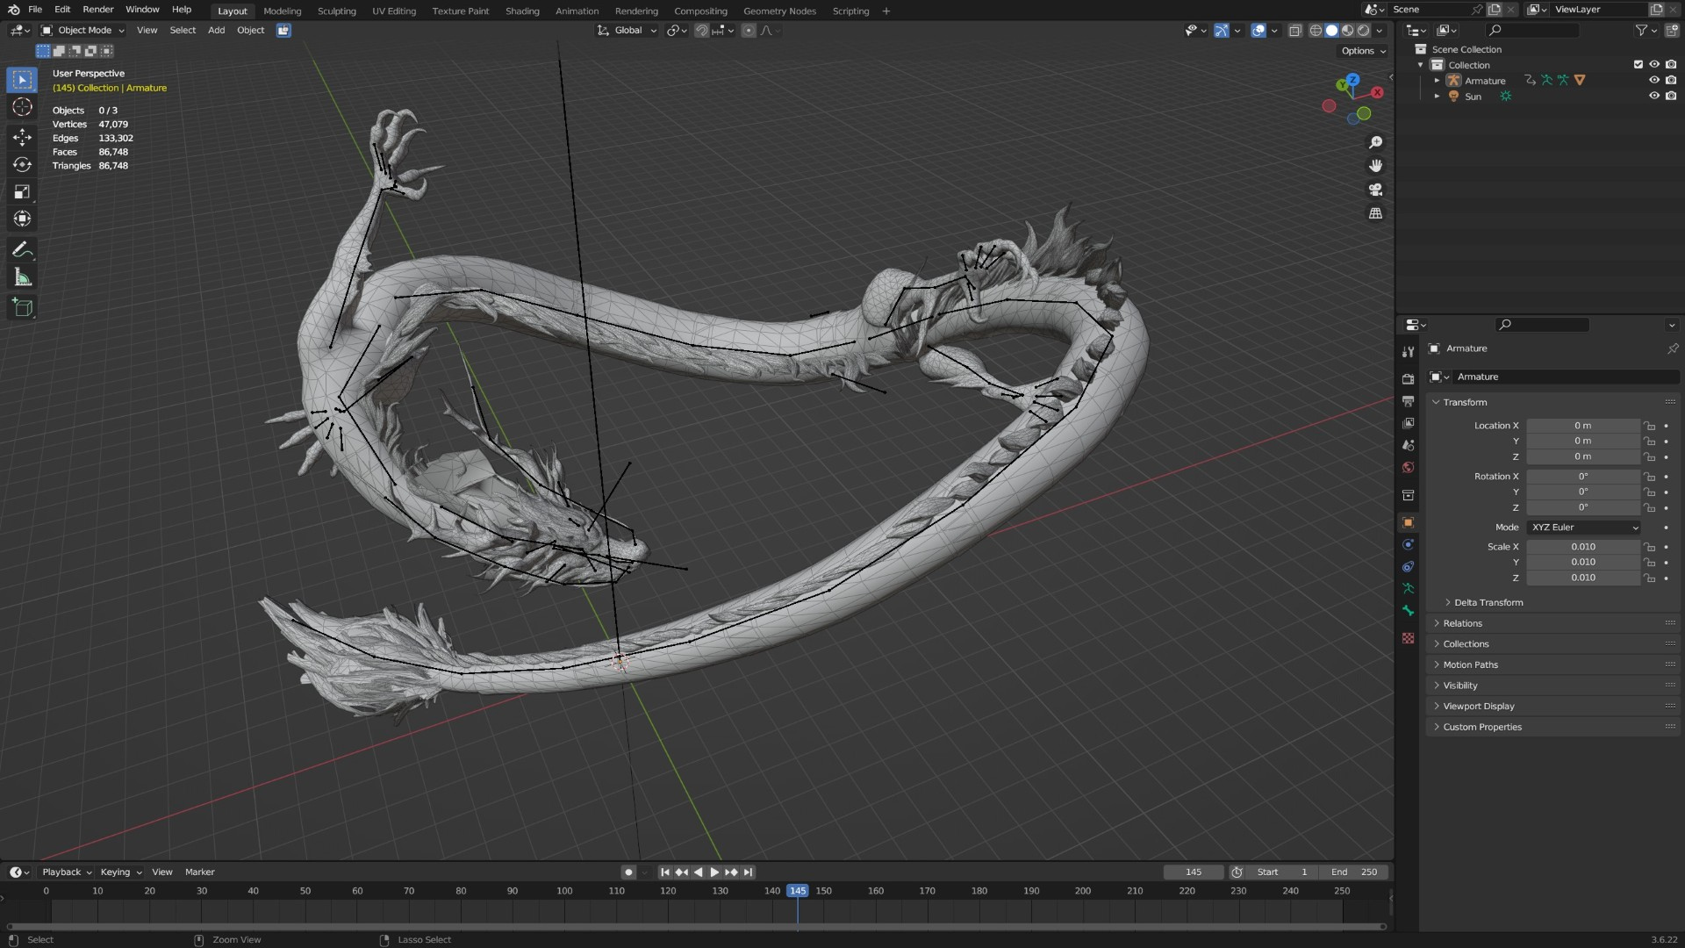Lock Location X lock icon
Image resolution: width=1685 pixels, height=948 pixels.
click(x=1650, y=426)
